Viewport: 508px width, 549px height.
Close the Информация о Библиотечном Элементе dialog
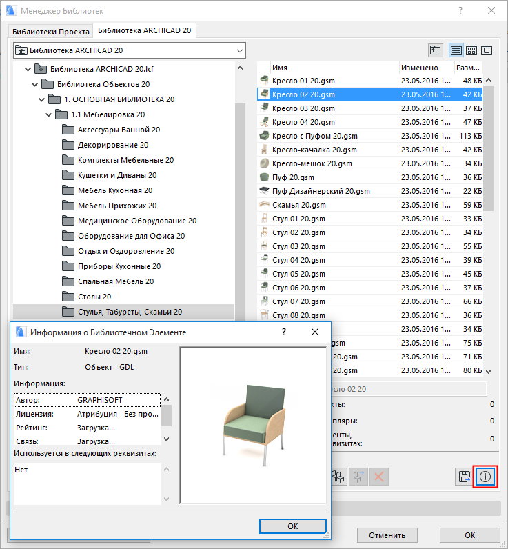[315, 332]
